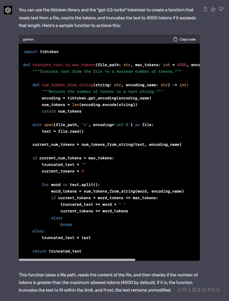Click the 'for word in text.split()' line

(71, 185)
